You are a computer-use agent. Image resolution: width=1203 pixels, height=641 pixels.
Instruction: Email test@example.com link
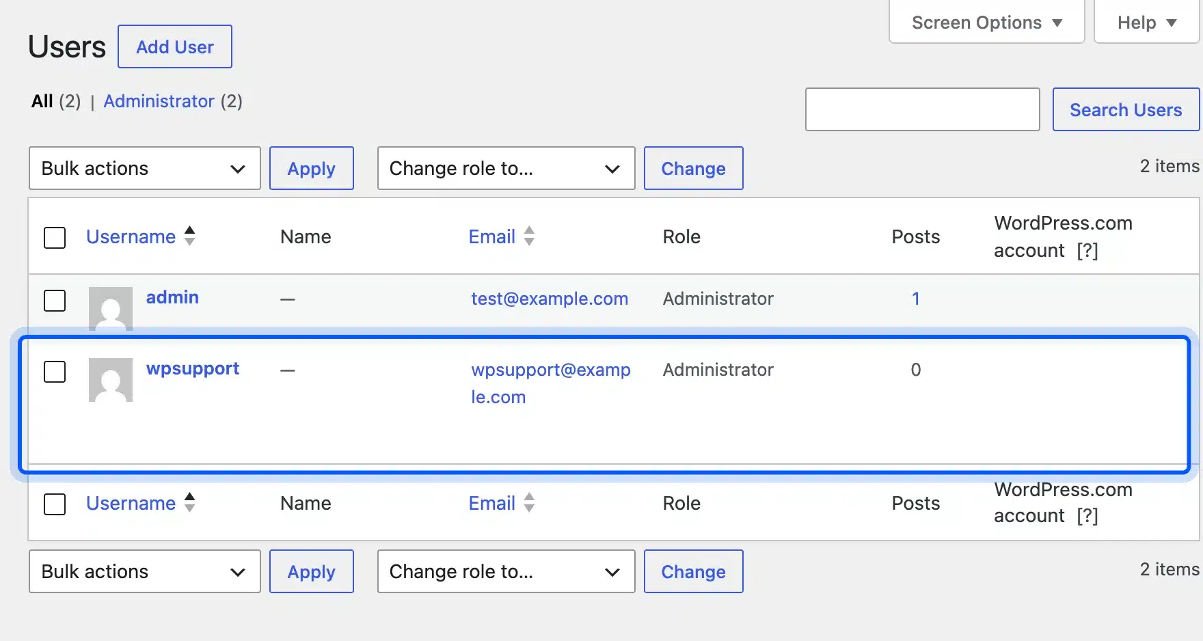[x=550, y=299]
